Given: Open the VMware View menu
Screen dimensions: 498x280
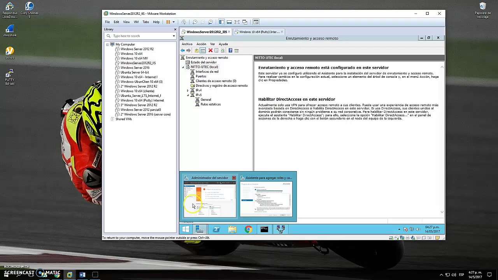Looking at the screenshot, I should (x=126, y=22).
